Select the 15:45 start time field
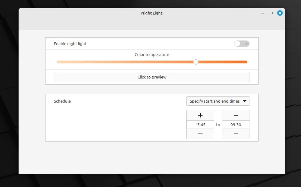The width and height of the screenshot is (301, 187). [x=200, y=125]
